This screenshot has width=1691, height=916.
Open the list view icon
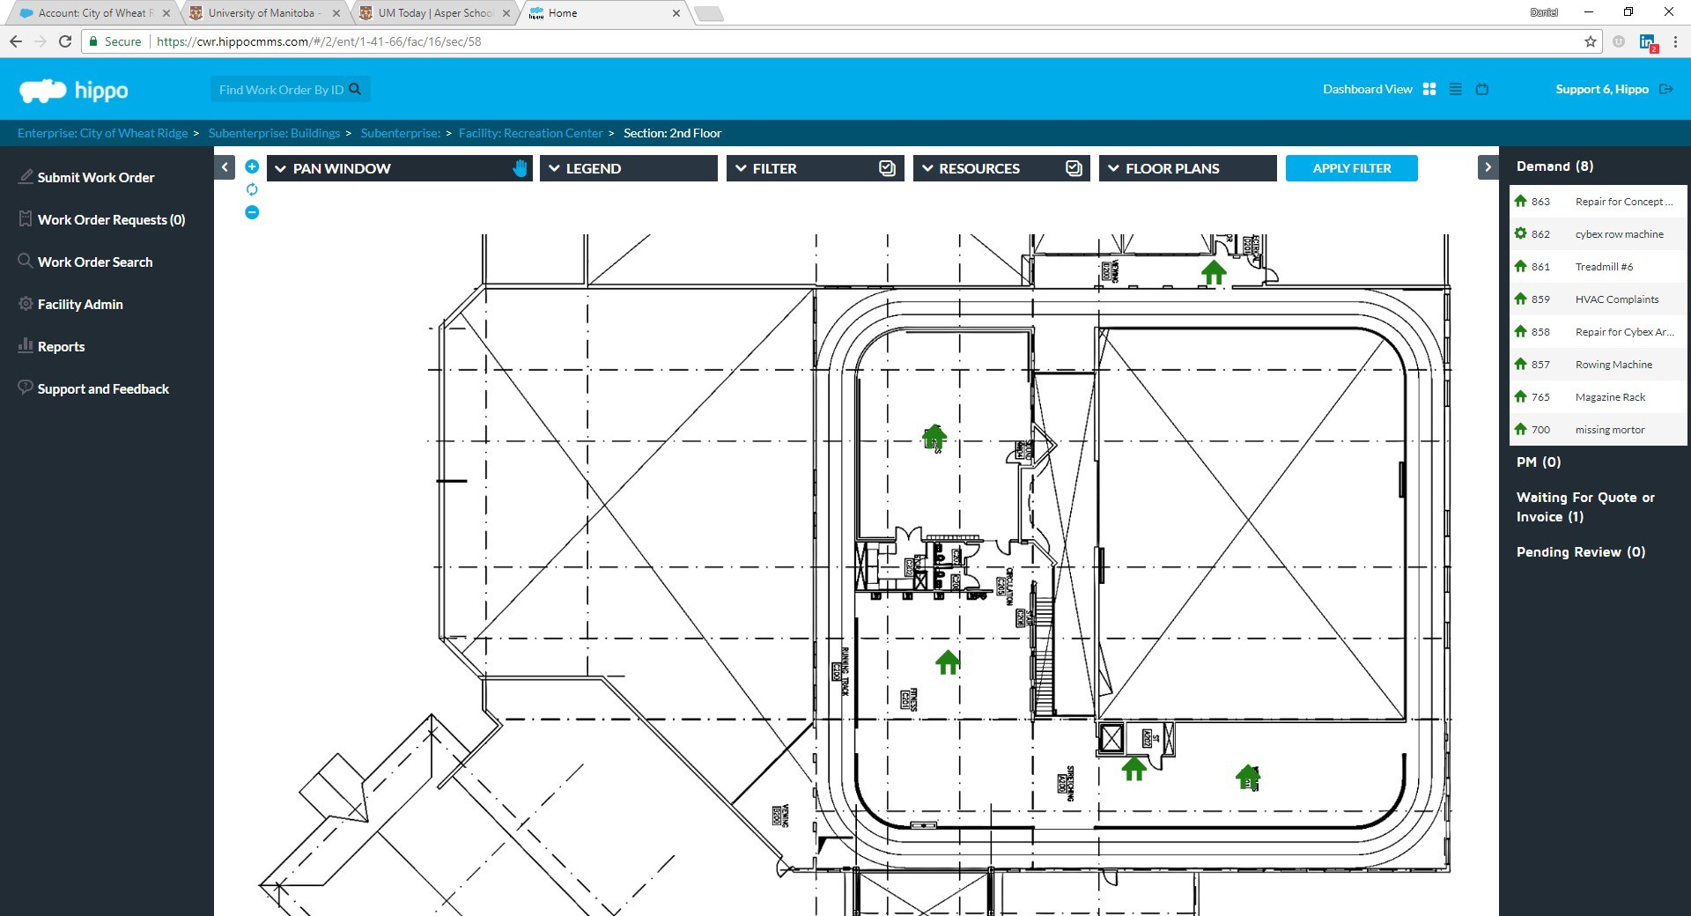(1455, 89)
